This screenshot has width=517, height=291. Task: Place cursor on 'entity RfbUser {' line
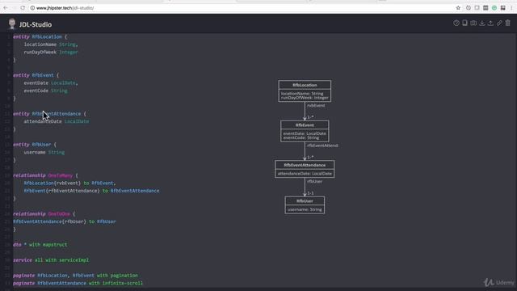tap(35, 145)
